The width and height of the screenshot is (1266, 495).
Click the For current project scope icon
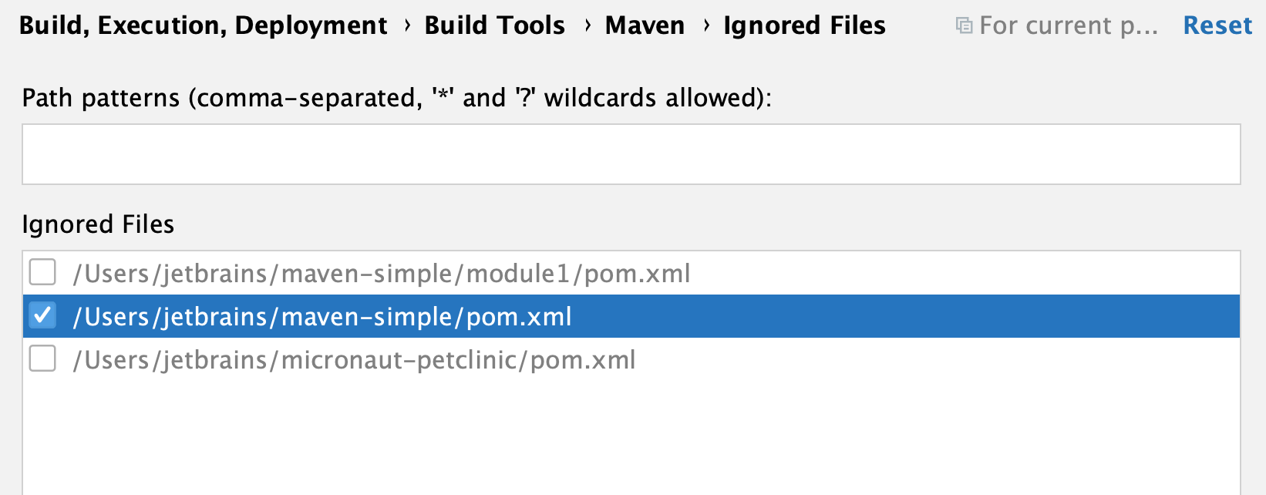tap(963, 25)
